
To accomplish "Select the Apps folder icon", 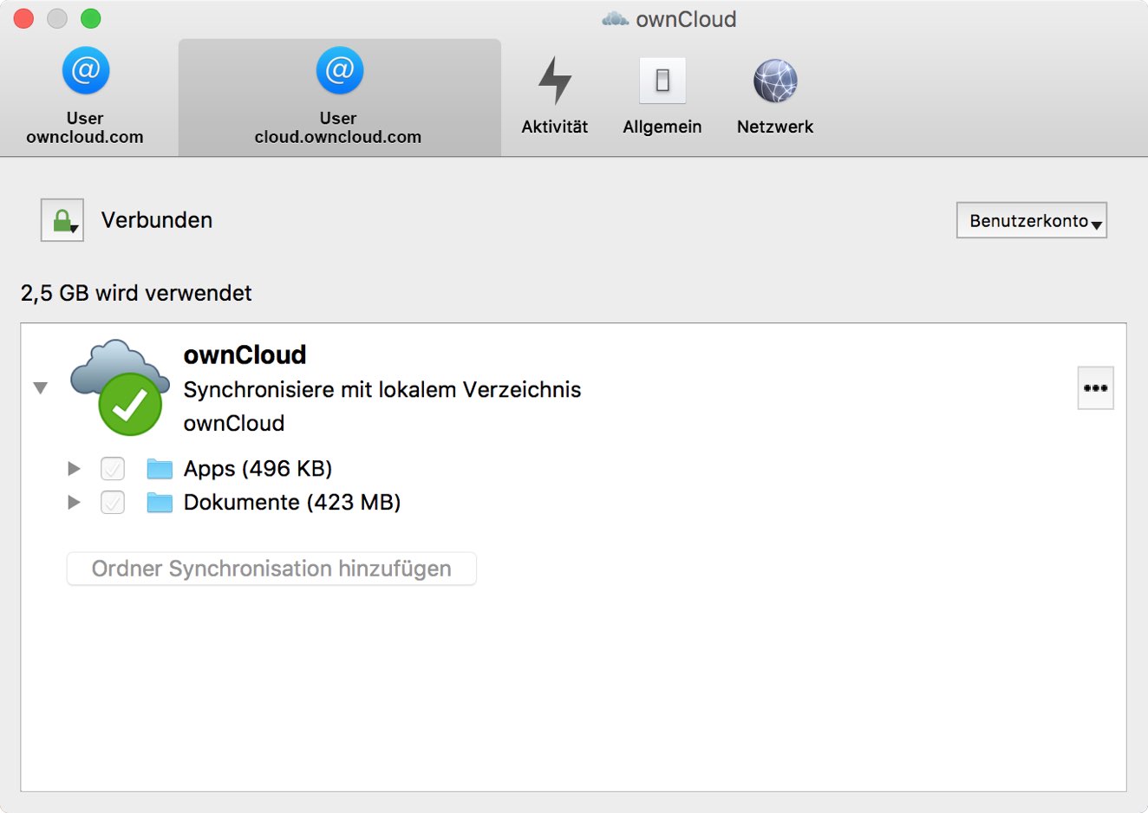I will pyautogui.click(x=160, y=469).
